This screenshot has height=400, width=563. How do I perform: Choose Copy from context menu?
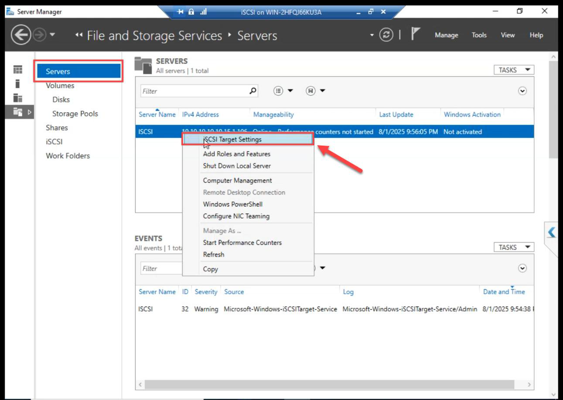tap(210, 269)
